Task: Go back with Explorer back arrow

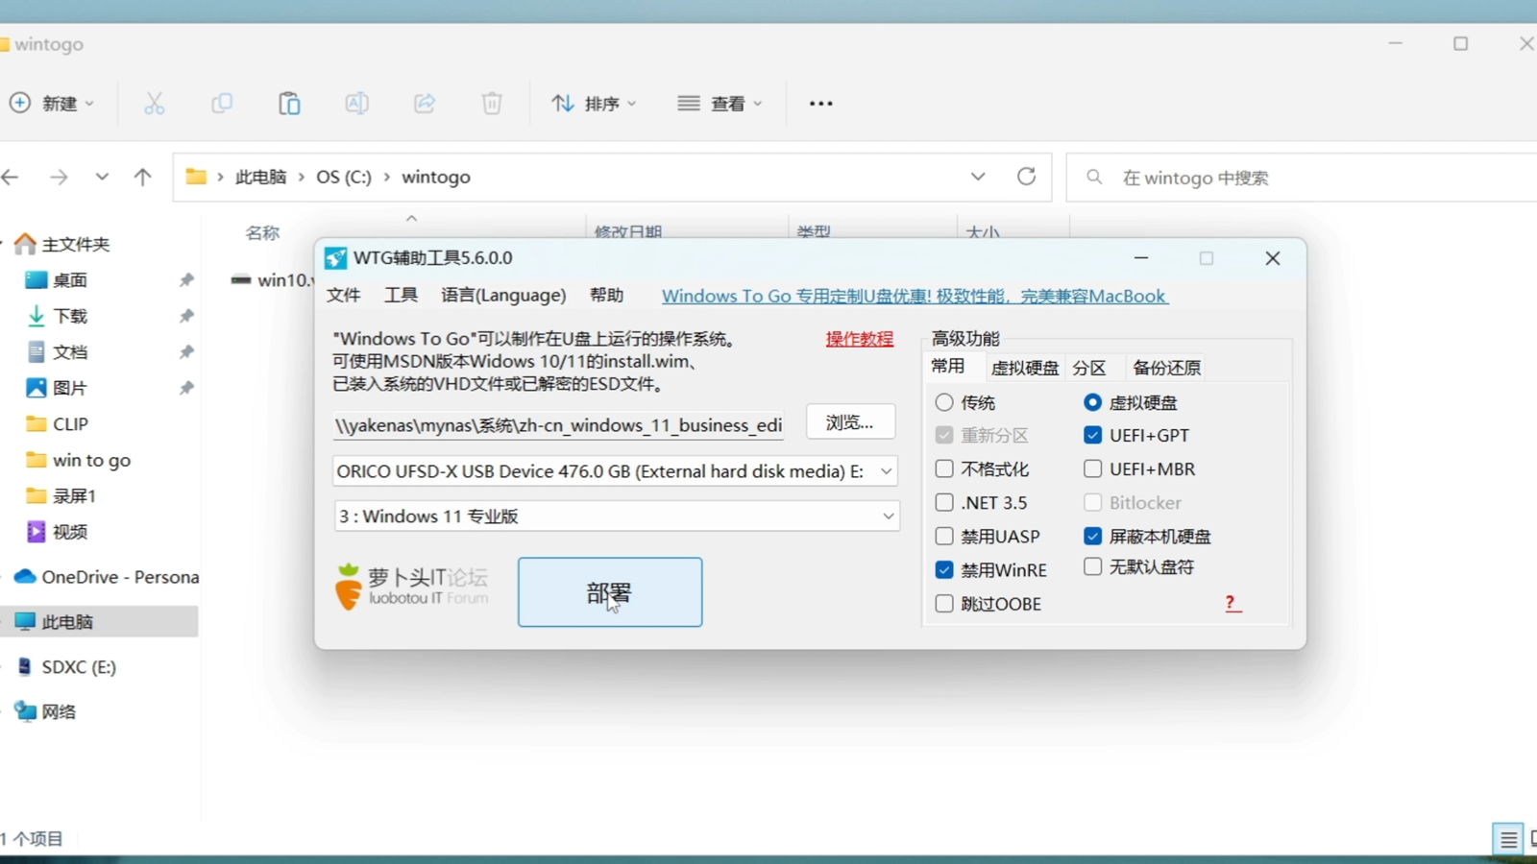Action: (11, 177)
